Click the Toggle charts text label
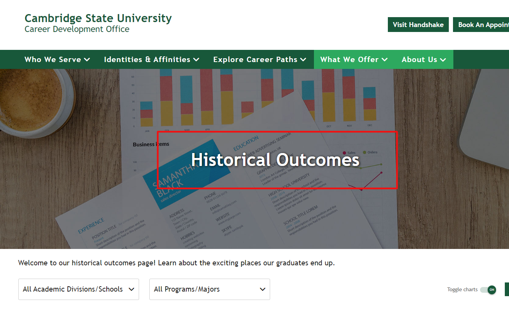 coord(462,290)
